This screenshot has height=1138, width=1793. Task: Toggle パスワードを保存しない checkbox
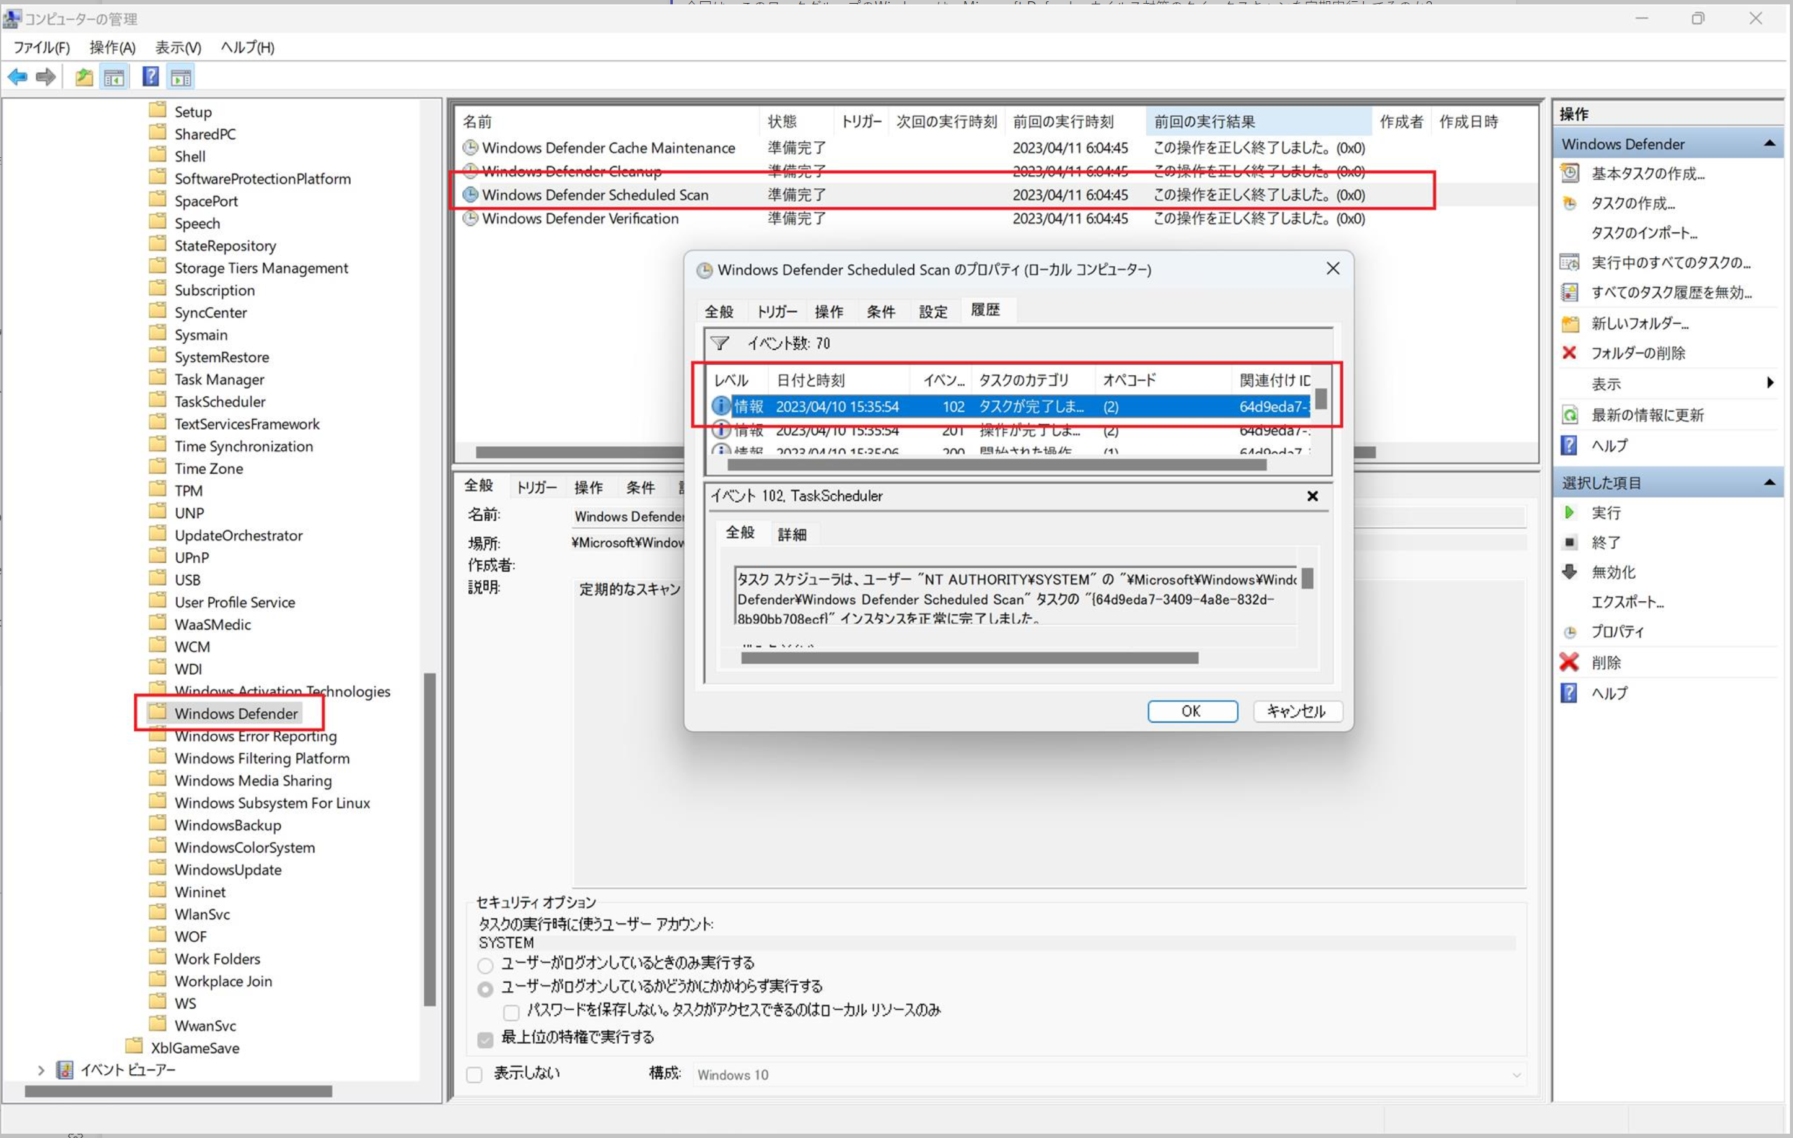(512, 1012)
